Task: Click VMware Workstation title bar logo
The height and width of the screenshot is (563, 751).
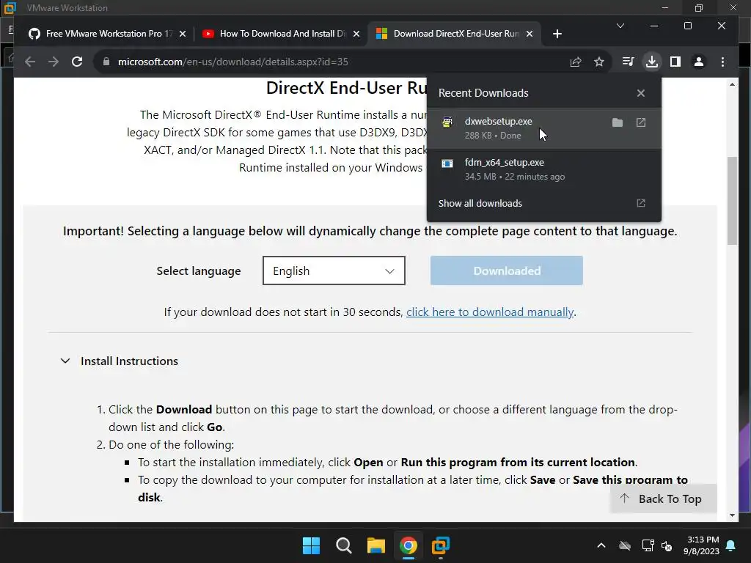Action: (x=10, y=7)
